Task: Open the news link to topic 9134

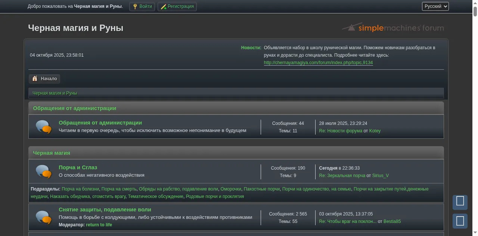Action: pos(318,63)
